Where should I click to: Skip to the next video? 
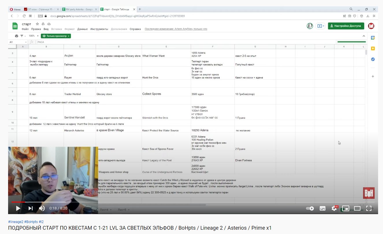click(x=30, y=208)
